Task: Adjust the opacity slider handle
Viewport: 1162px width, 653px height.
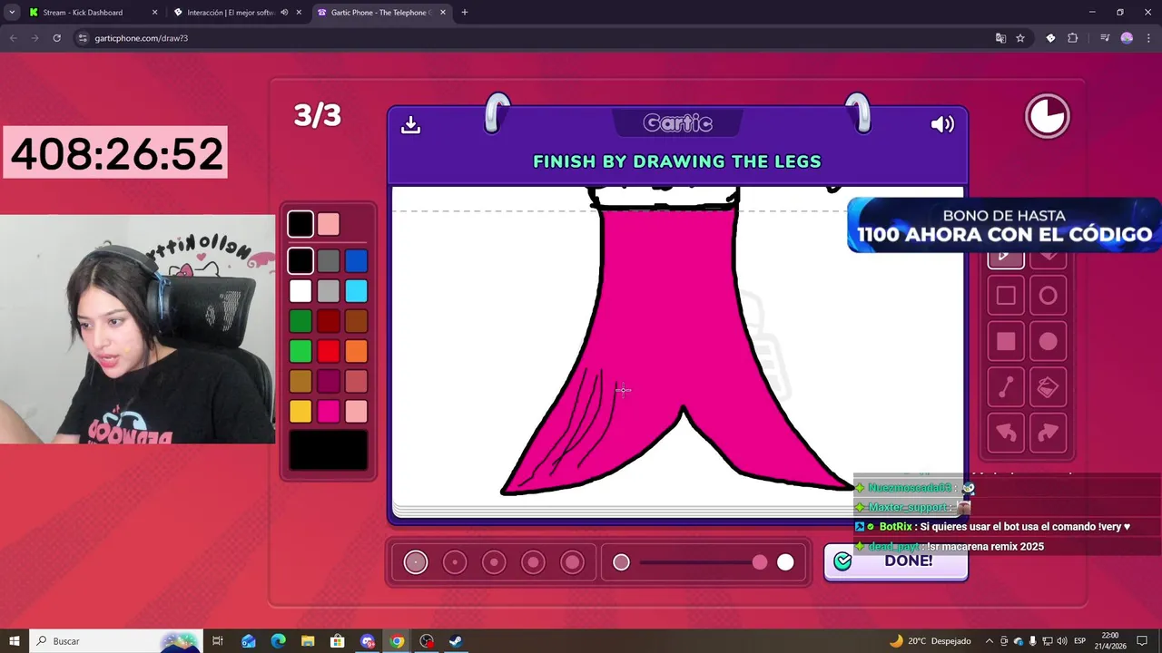Action: click(760, 562)
